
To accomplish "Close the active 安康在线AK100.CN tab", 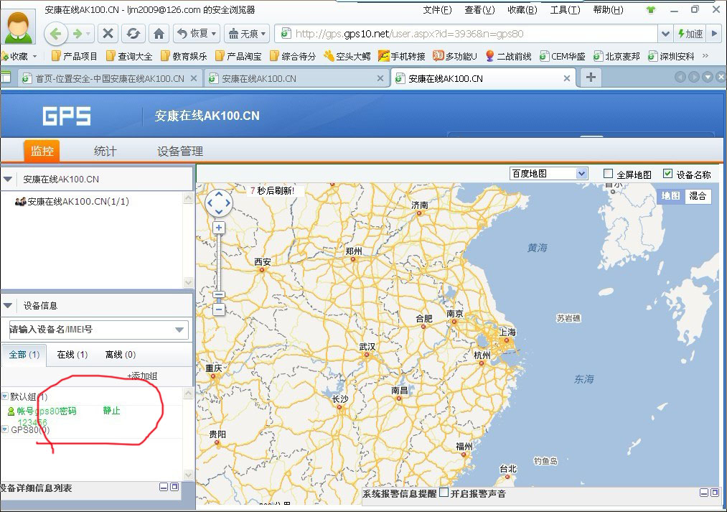I will pos(566,78).
